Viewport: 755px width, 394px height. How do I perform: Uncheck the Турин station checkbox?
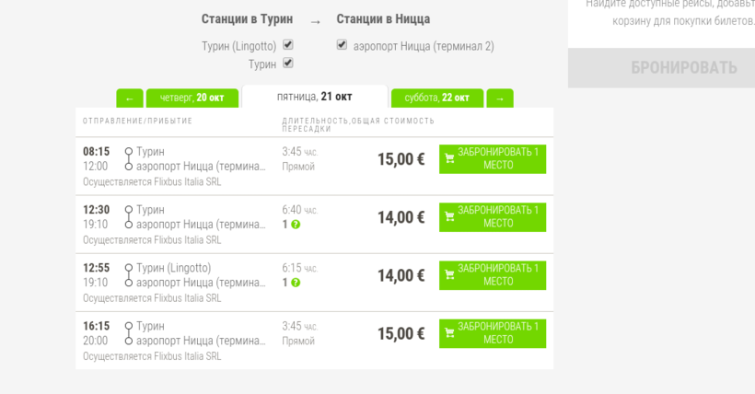288,64
